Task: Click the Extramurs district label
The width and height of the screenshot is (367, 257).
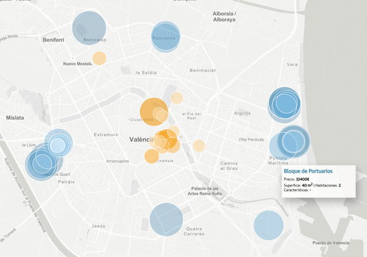Action: pyautogui.click(x=106, y=135)
